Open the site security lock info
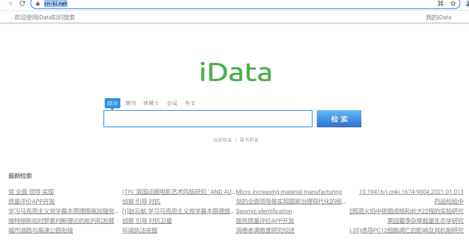The width and height of the screenshot is (469, 241). 37,4
